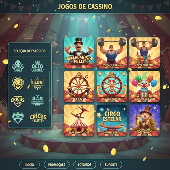The height and width of the screenshot is (170, 170).
Task: Open the Malabarista Feliz game
Action: click(79, 53)
